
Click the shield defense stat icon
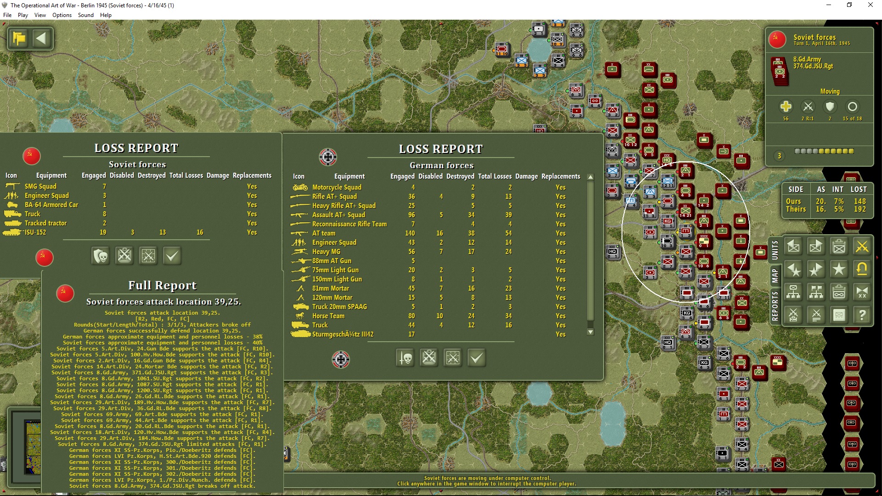pyautogui.click(x=830, y=107)
